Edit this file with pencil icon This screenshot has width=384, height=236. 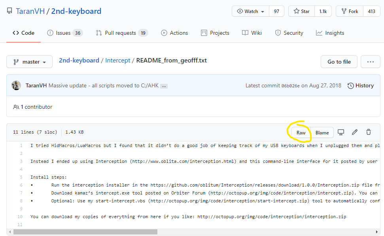355,132
